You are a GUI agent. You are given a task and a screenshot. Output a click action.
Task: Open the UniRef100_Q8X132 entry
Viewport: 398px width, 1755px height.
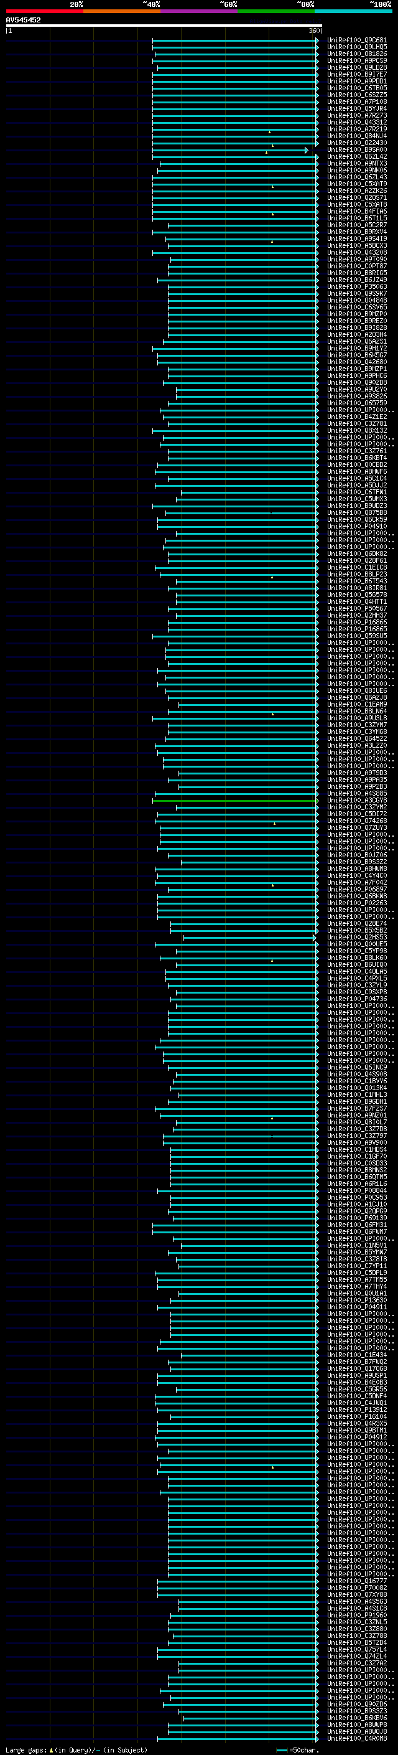tap(356, 431)
